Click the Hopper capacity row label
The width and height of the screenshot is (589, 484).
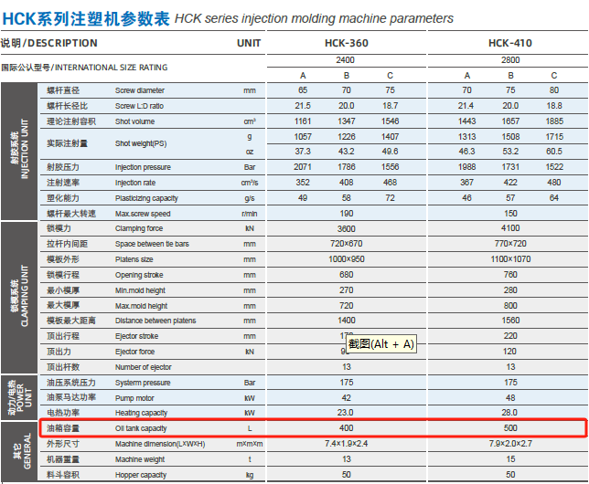click(141, 475)
